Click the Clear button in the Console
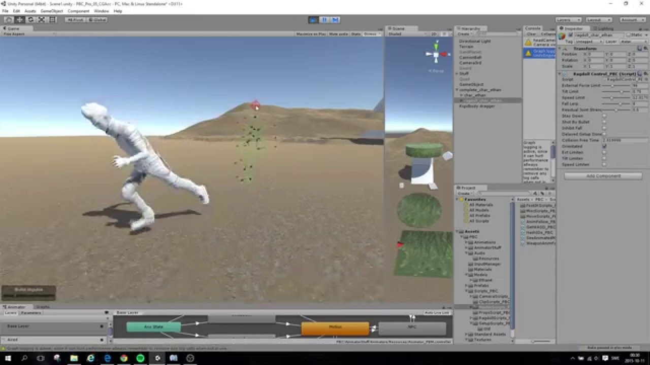This screenshot has height=365, width=650. click(x=532, y=33)
